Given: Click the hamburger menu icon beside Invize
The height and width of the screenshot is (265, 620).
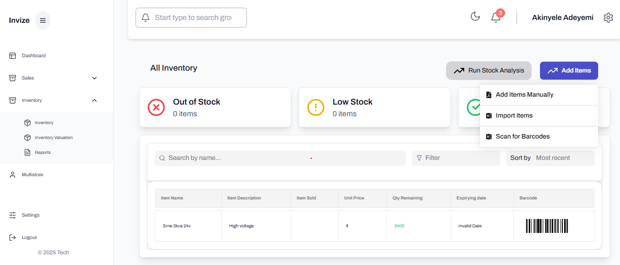Looking at the screenshot, I should pos(43,20).
